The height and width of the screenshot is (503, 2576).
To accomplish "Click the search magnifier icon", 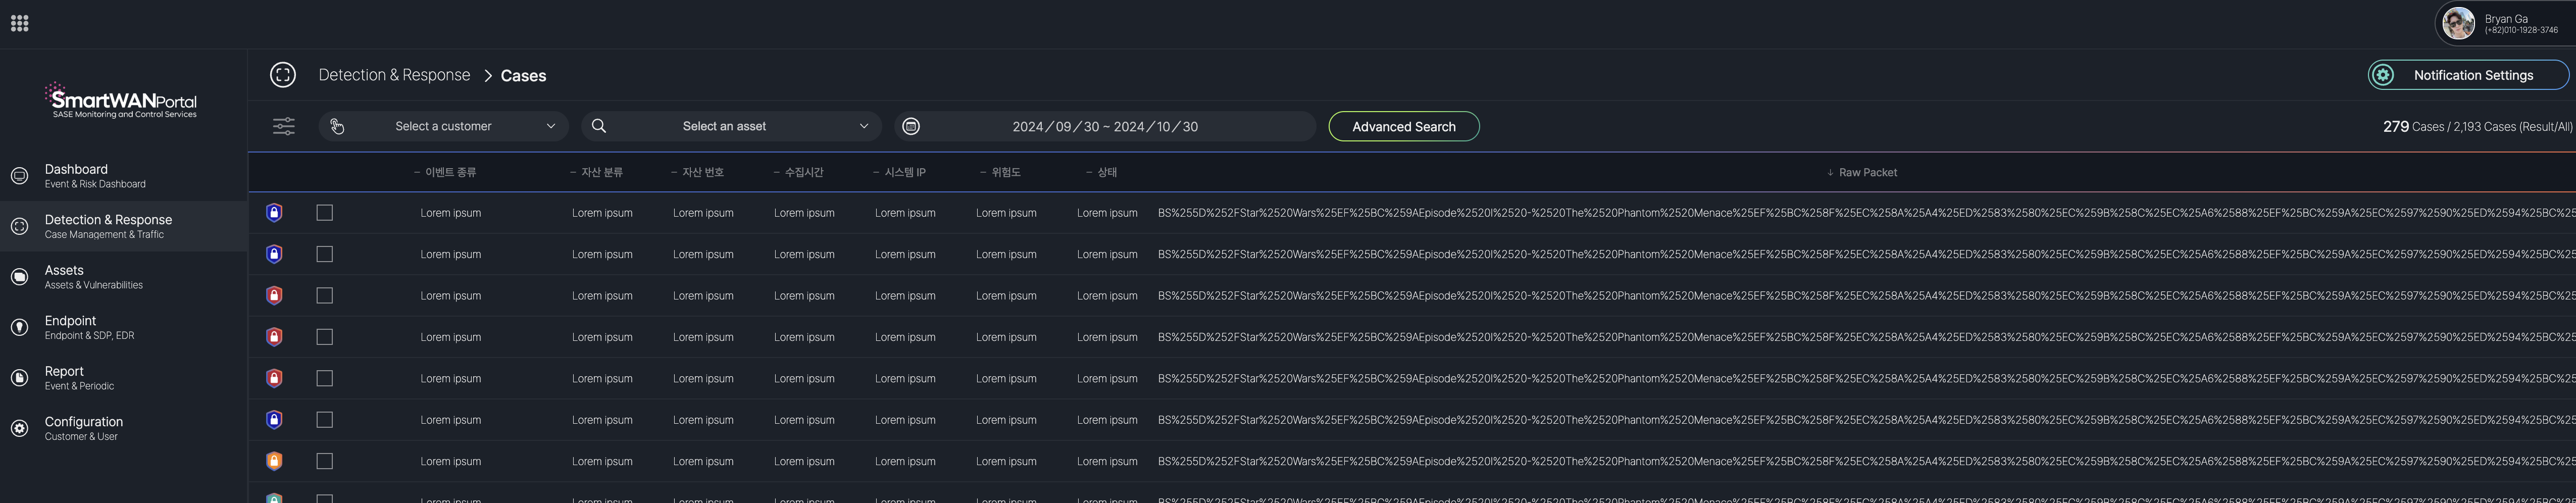I will 599,126.
